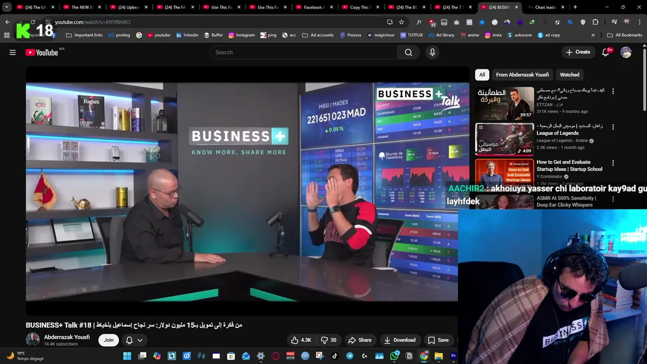647x364 pixels.
Task: Open the TUTFLIX bookmark
Action: click(411, 35)
